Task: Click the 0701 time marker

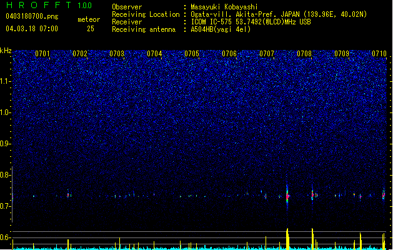Action: tap(42, 54)
